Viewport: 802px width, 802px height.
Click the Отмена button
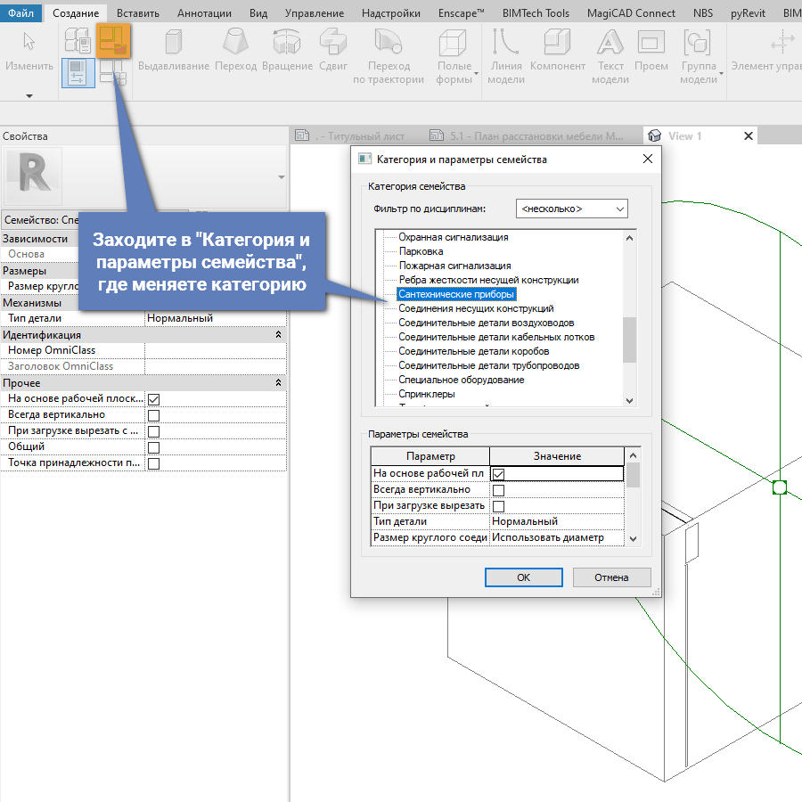click(611, 577)
